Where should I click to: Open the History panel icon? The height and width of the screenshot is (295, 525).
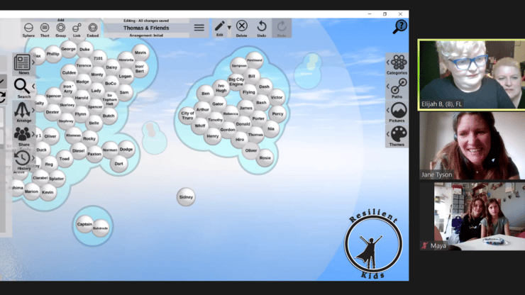(x=22, y=158)
